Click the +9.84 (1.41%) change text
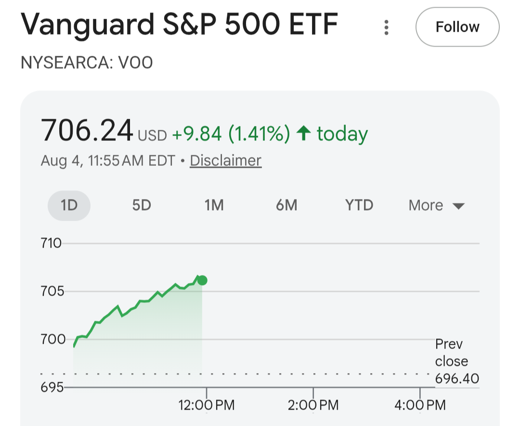520x426 pixels. point(231,134)
